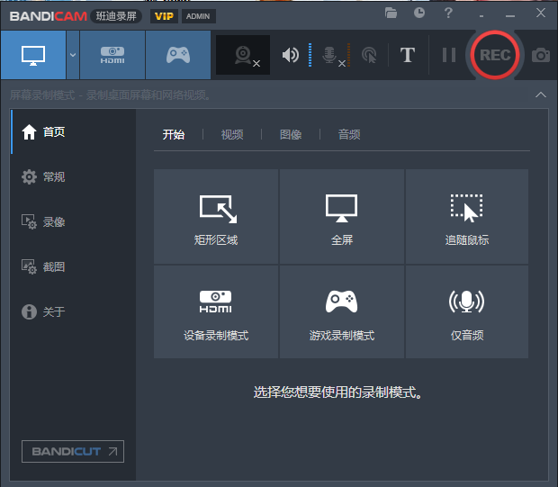Start recording with the REC button
The image size is (558, 487).
coord(495,55)
